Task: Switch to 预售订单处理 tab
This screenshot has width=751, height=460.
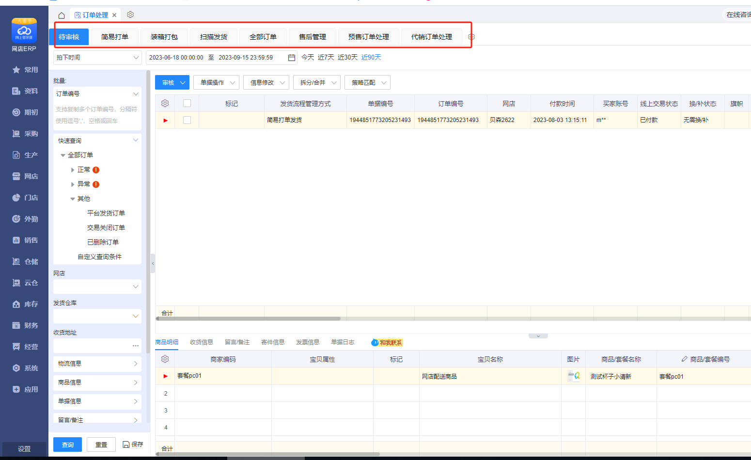Action: coord(369,37)
